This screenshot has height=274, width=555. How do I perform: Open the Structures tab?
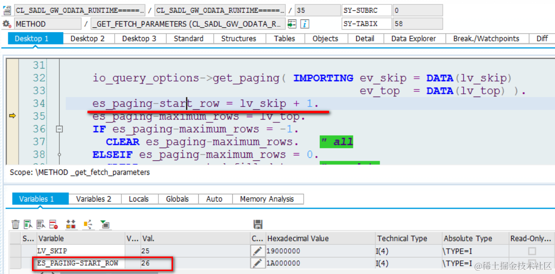tap(239, 38)
